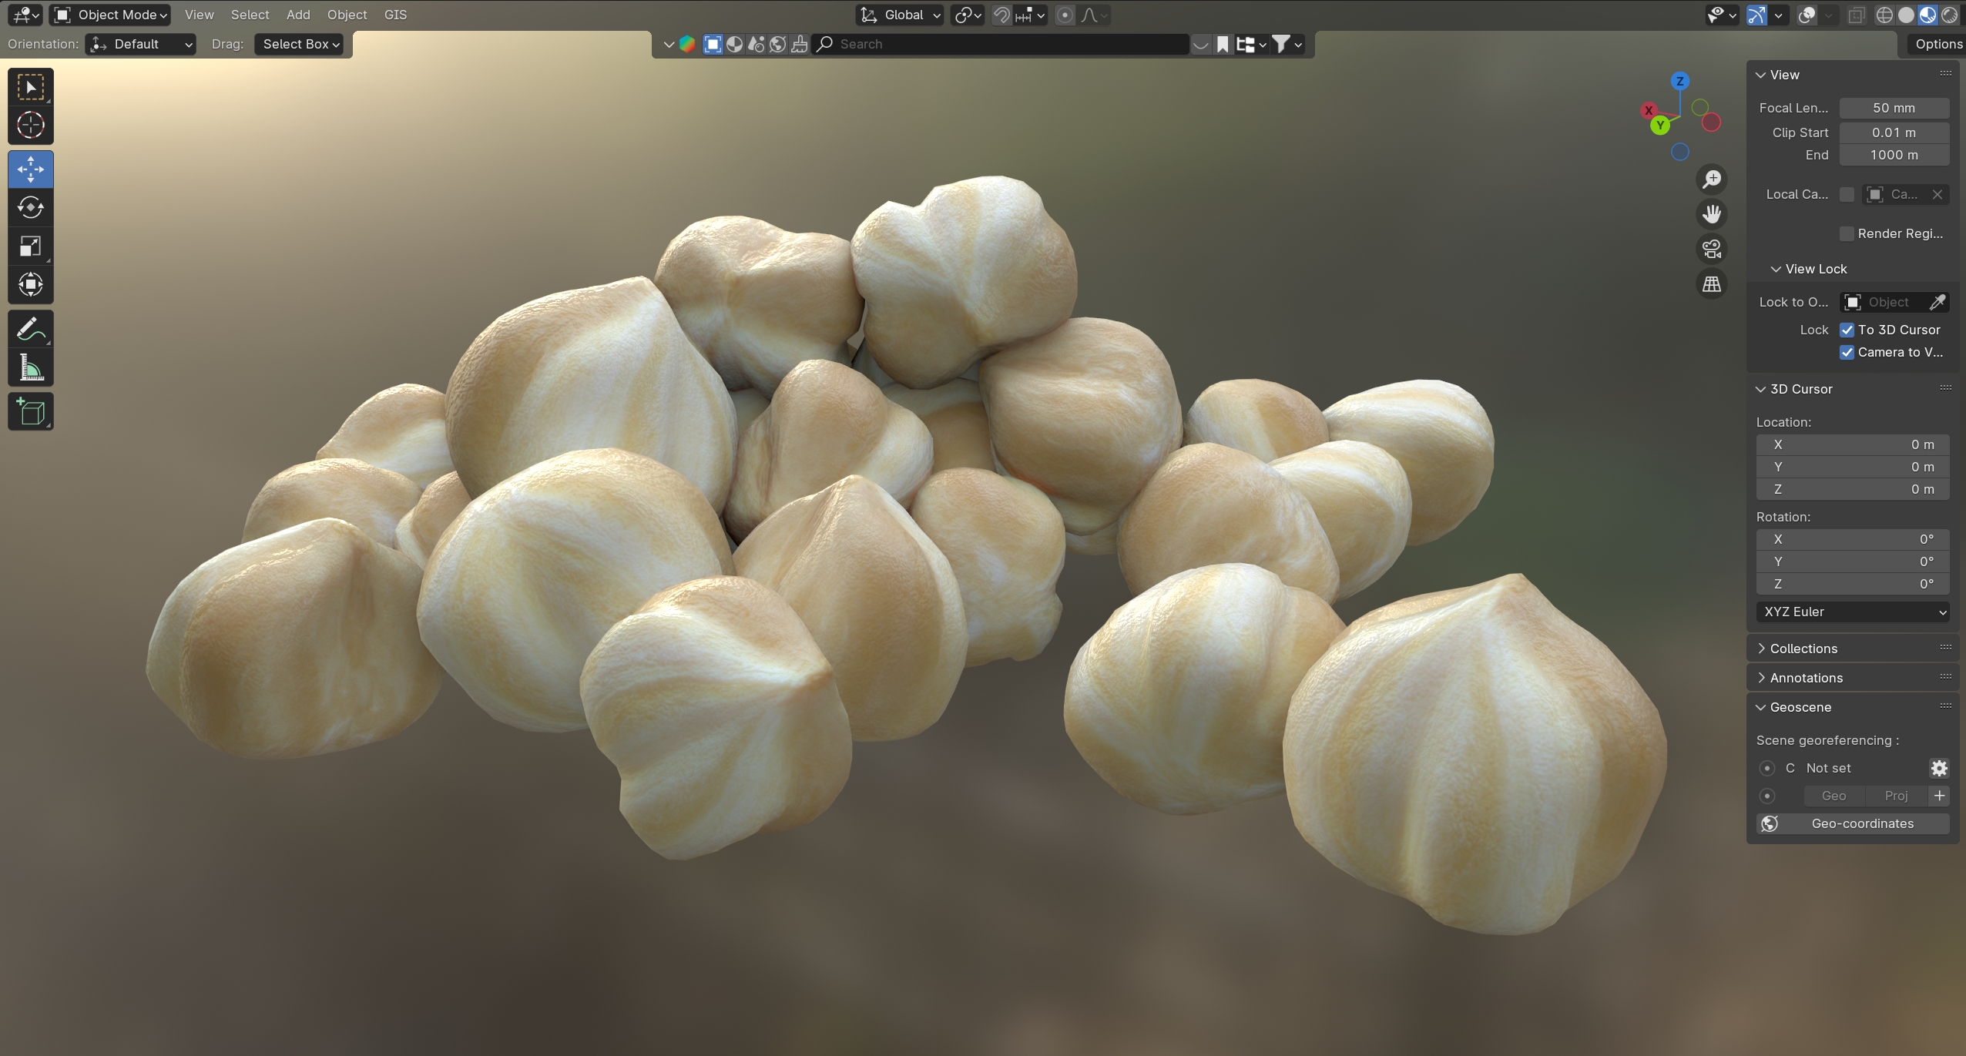Choose the Add Cube tool

click(x=31, y=412)
